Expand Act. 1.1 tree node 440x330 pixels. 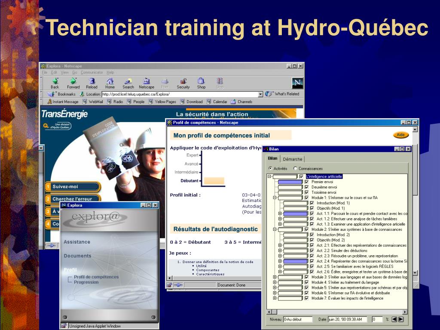tap(280, 214)
